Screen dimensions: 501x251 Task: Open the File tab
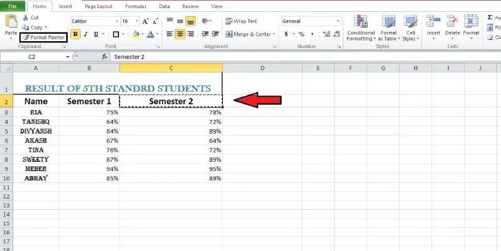[x=13, y=6]
